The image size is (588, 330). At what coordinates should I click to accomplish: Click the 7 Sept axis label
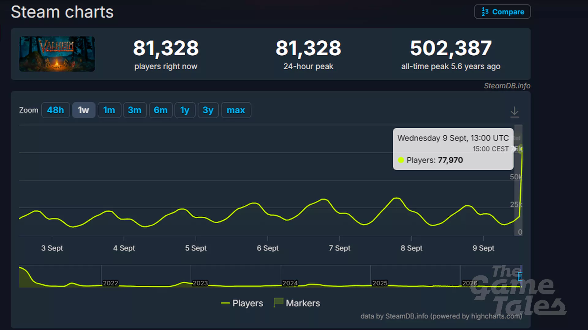pyautogui.click(x=340, y=248)
